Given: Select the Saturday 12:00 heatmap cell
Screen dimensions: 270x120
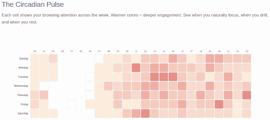Looking at the screenshot, I should (145, 113).
